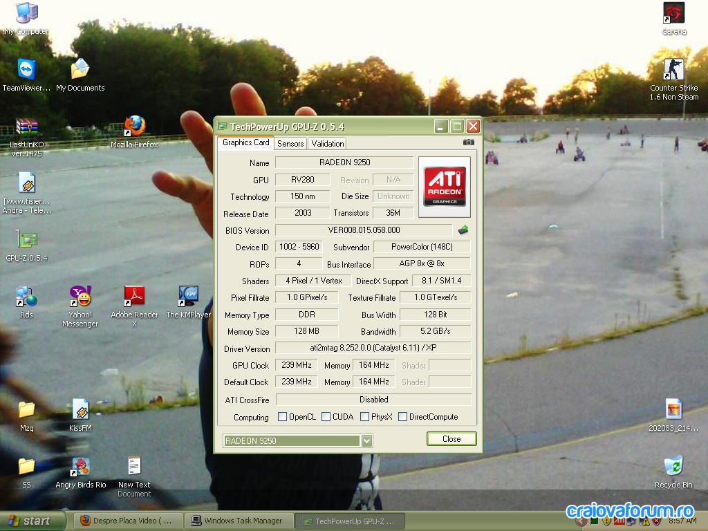Click GPU-Z title bar app icon

222,127
